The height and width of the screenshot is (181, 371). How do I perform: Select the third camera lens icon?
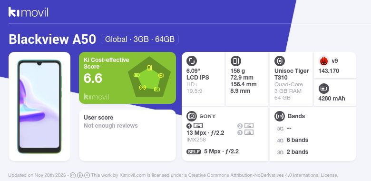click(245, 132)
